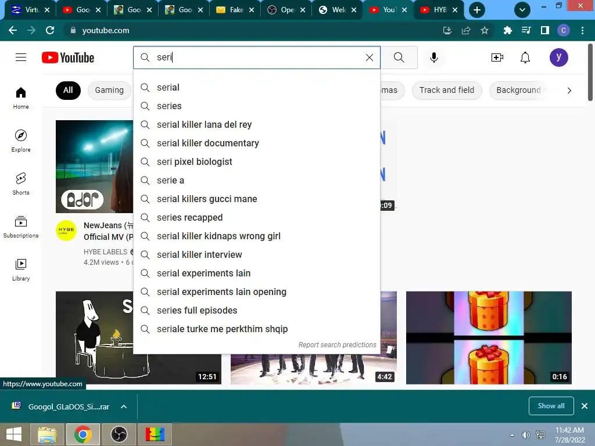Switch to the 'Virtu' browser tab

pyautogui.click(x=30, y=10)
